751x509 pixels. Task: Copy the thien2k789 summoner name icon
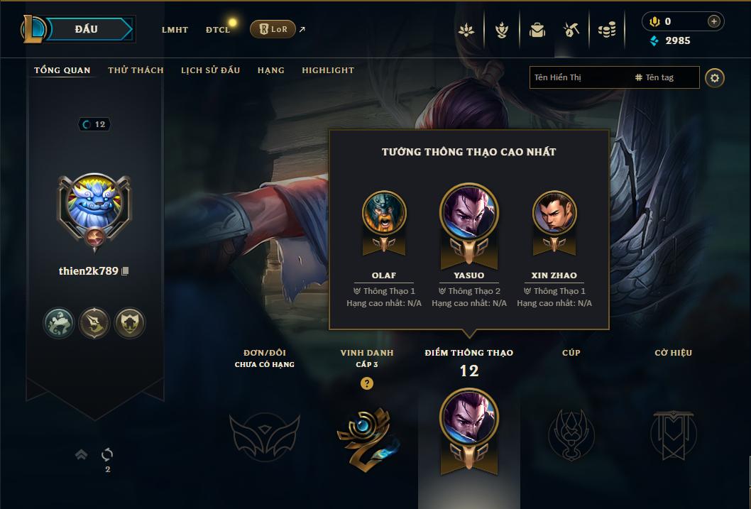pos(125,271)
